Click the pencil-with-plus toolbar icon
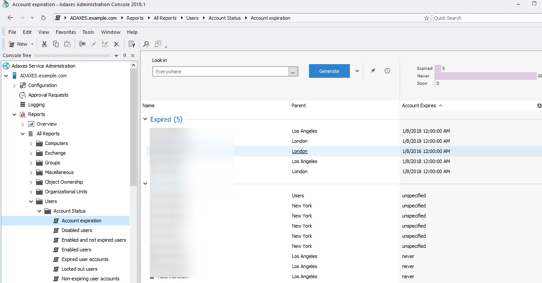Image resolution: width=542 pixels, height=283 pixels. 105,44
